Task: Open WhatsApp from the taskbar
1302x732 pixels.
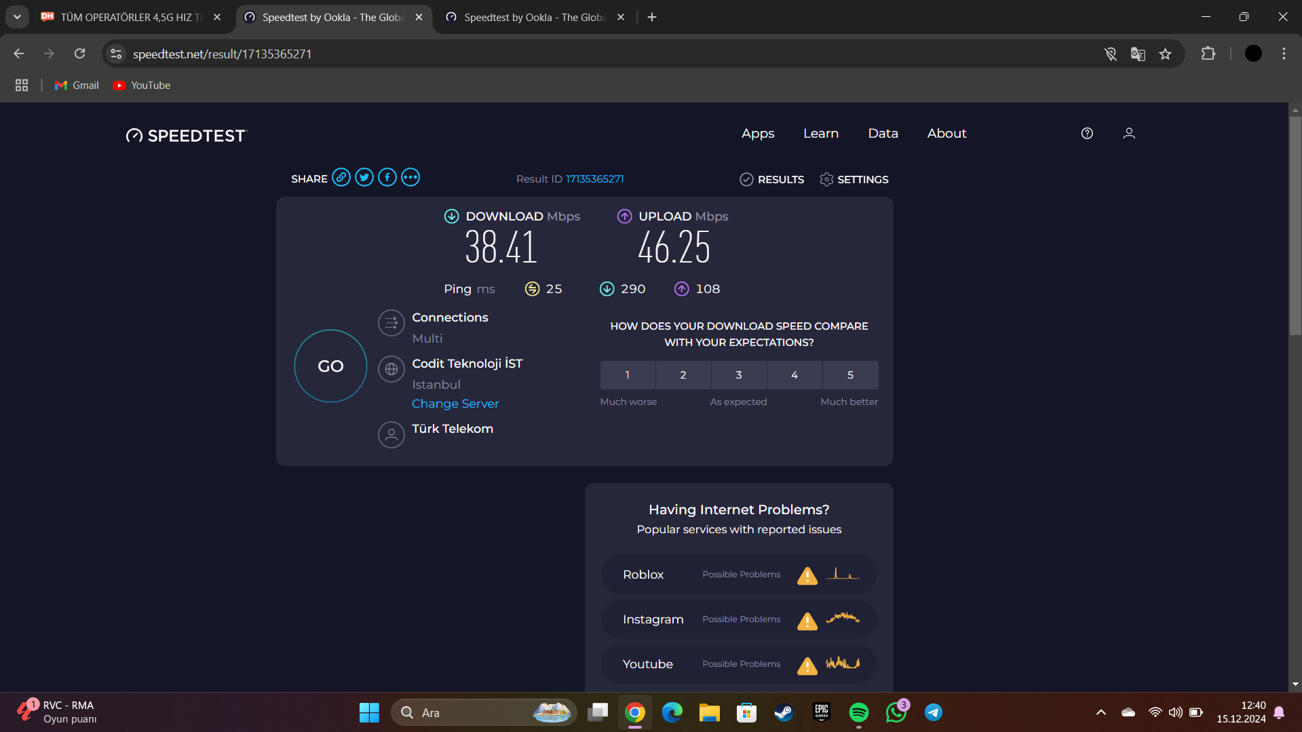Action: pyautogui.click(x=896, y=712)
